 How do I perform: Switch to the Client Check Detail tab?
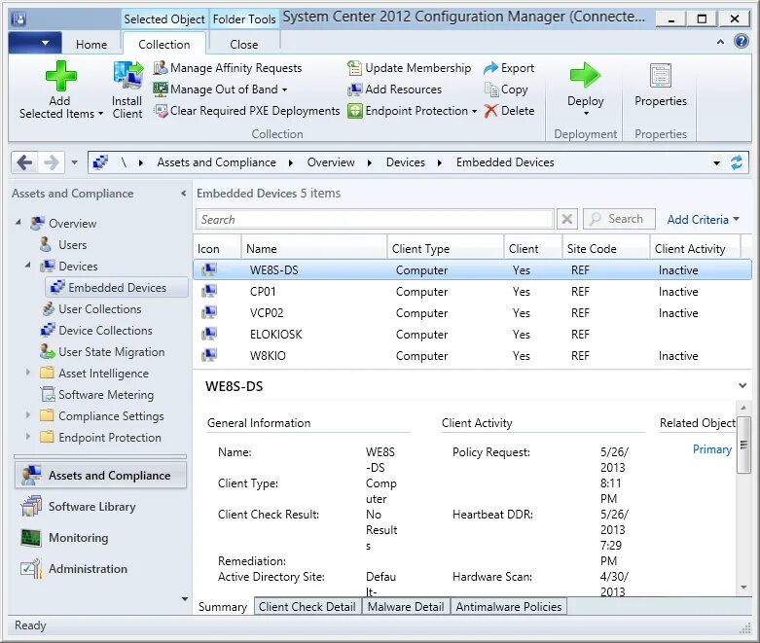coord(308,607)
